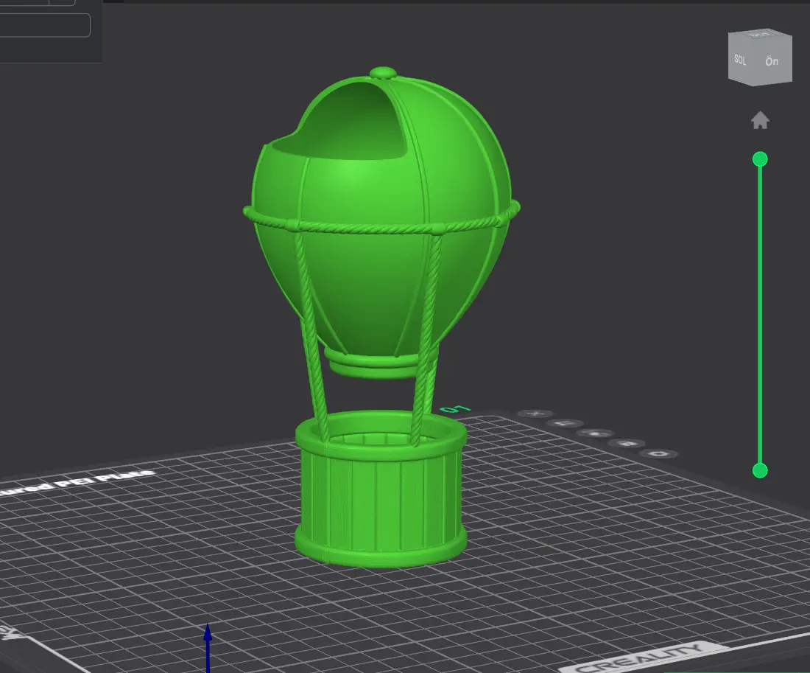Click the upper handle of the layer slider
The image size is (810, 673).
pos(760,159)
